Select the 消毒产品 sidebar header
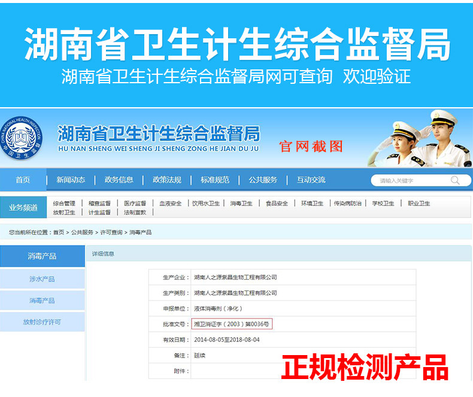The height and width of the screenshot is (397, 473). pyautogui.click(x=43, y=256)
